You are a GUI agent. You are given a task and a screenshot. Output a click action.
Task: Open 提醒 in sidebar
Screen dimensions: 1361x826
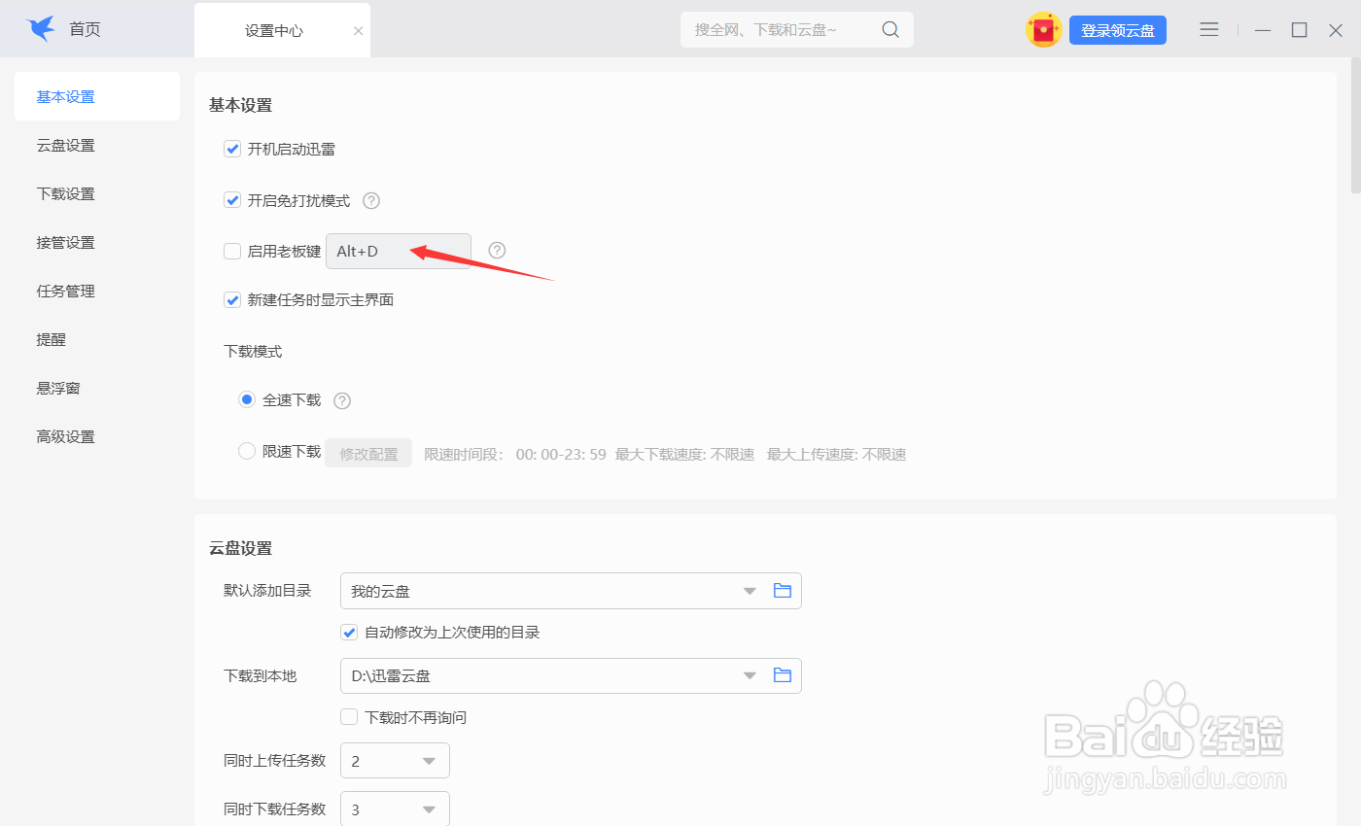[x=97, y=339]
